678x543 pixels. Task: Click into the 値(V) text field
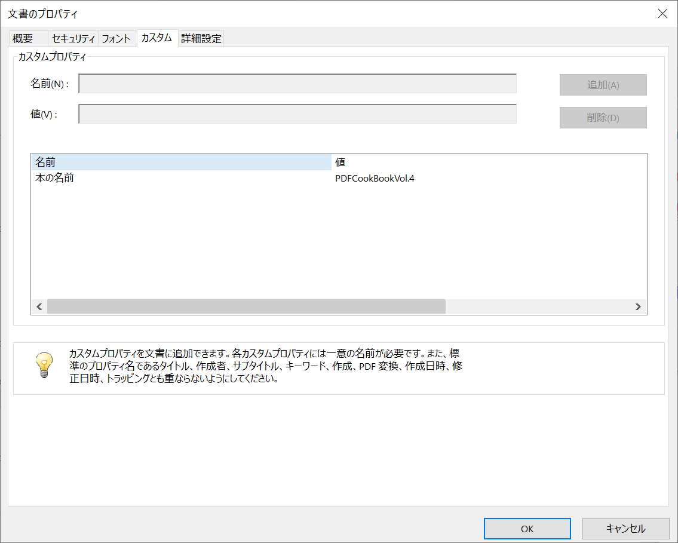tap(297, 114)
